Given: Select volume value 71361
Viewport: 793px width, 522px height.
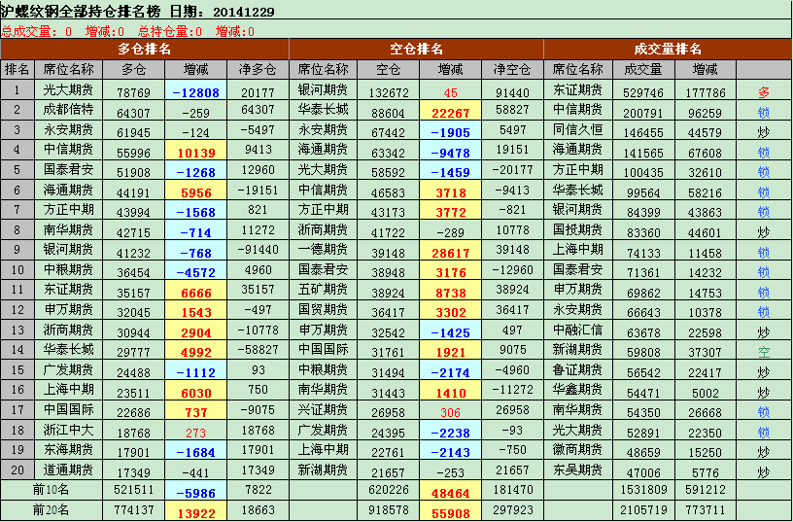Looking at the screenshot, I should coord(643,272).
